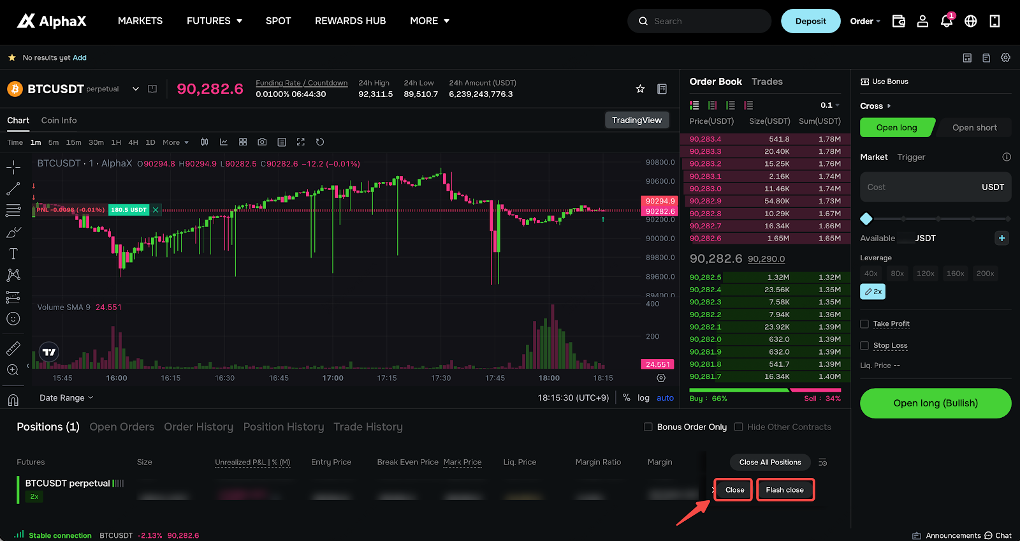The width and height of the screenshot is (1020, 541).
Task: Take chart snapshot with camera icon
Action: pyautogui.click(x=262, y=142)
